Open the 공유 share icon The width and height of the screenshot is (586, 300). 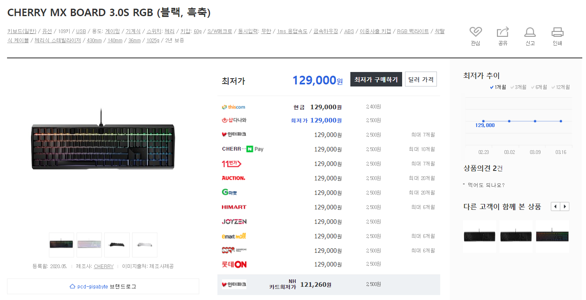502,32
